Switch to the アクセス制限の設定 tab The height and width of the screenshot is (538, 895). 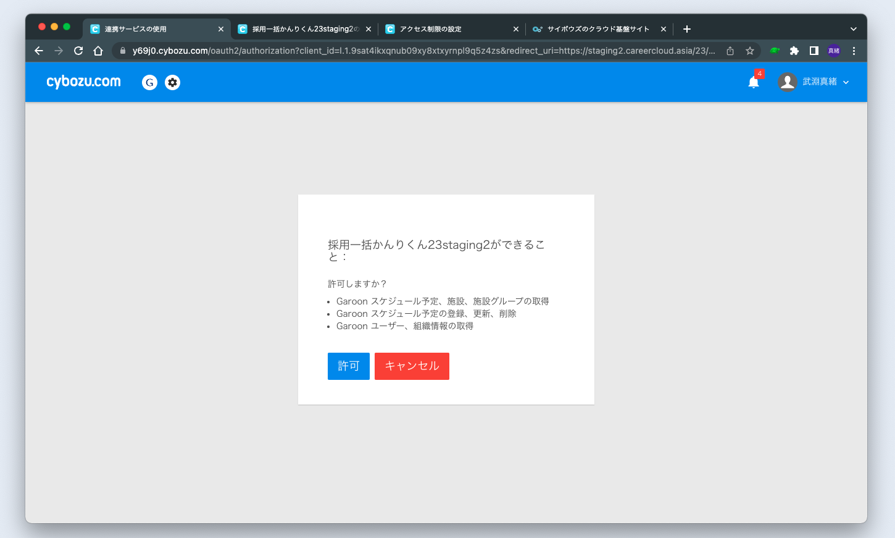click(444, 29)
